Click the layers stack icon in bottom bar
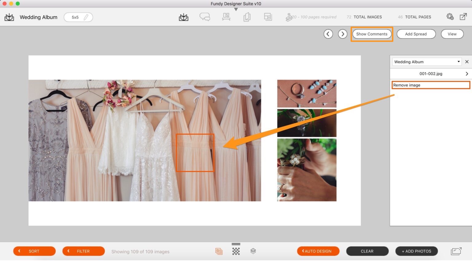472x267 pixels. pyautogui.click(x=253, y=251)
